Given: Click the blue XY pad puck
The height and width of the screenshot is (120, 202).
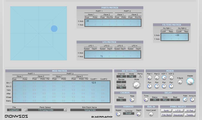Looking at the screenshot, I should 54,29.
